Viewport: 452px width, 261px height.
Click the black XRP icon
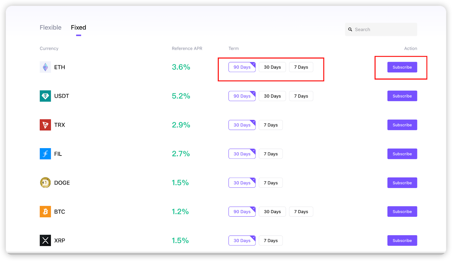[x=45, y=240]
